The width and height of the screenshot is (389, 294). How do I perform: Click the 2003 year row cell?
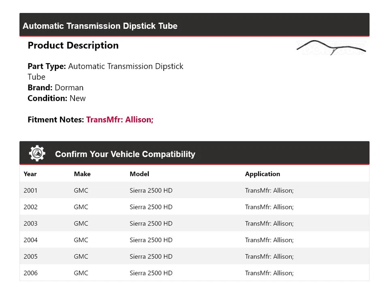click(x=30, y=224)
